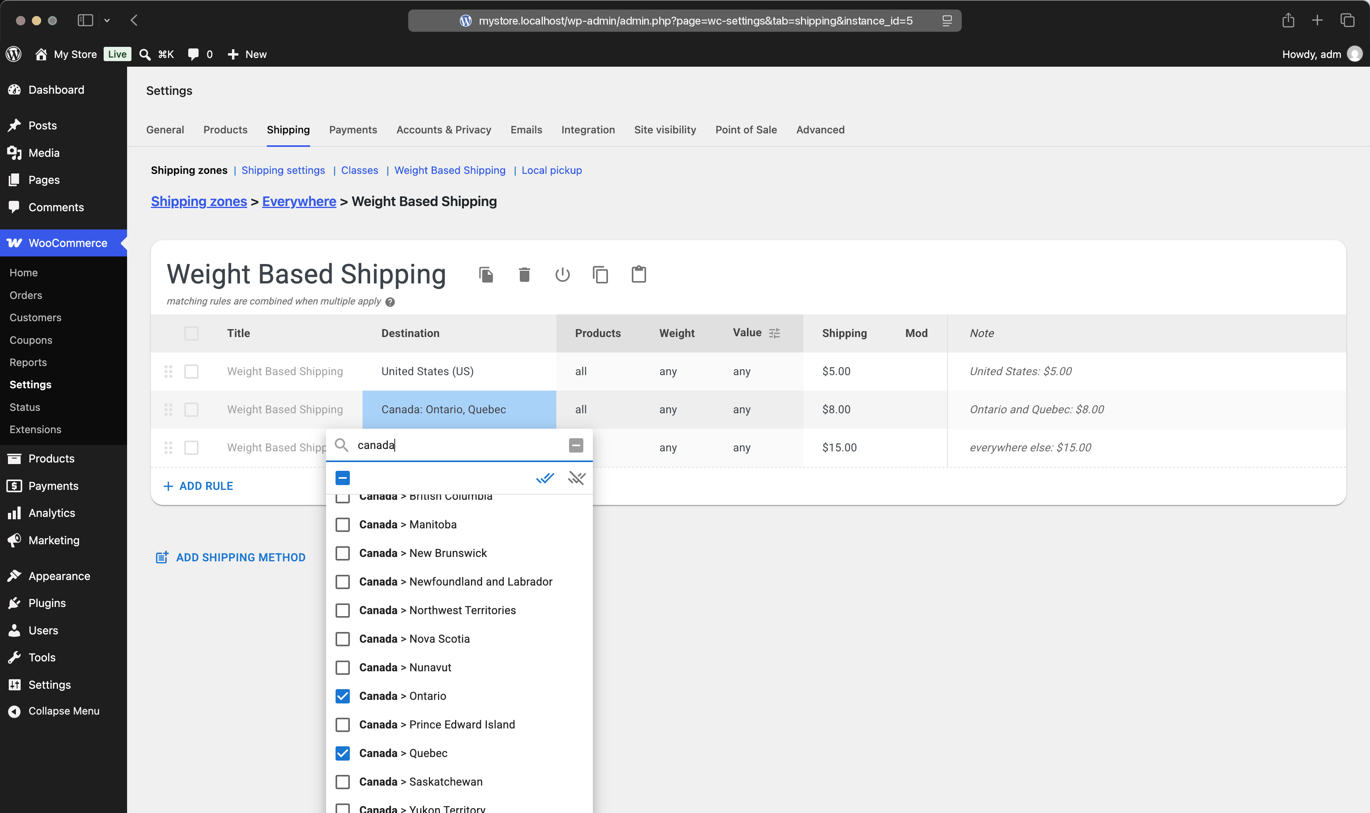This screenshot has height=813, width=1370.
Task: Click the search magnifier in destination popup
Action: [x=342, y=445]
